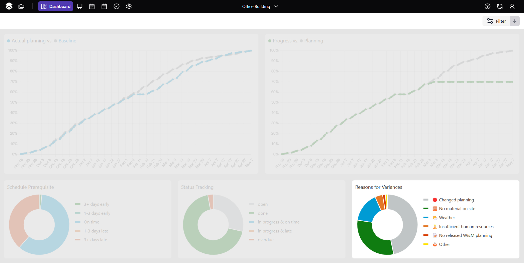
Task: Expand the Office Building project dropdown
Action: point(260,6)
